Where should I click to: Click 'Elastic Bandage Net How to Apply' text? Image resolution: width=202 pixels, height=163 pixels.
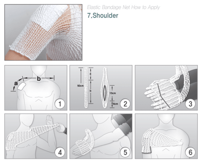(x=124, y=7)
